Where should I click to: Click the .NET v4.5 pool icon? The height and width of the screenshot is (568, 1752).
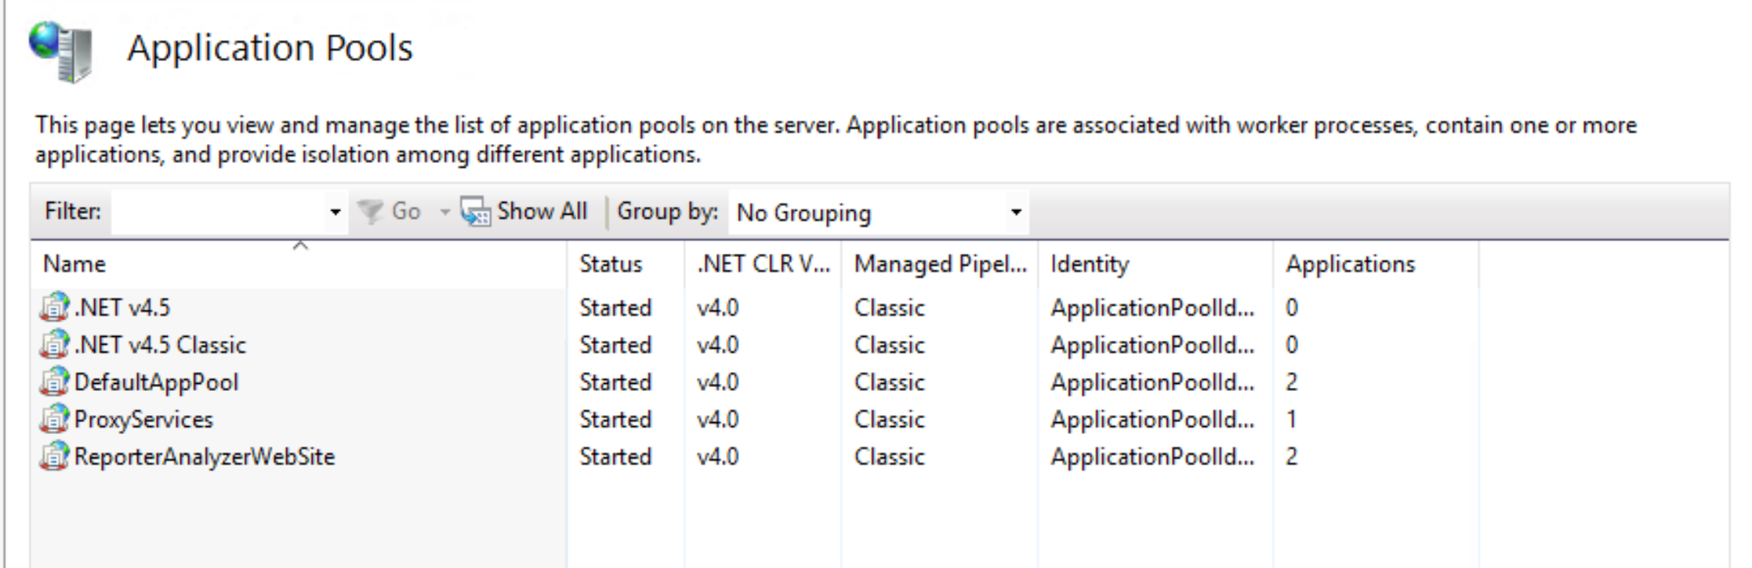54,307
